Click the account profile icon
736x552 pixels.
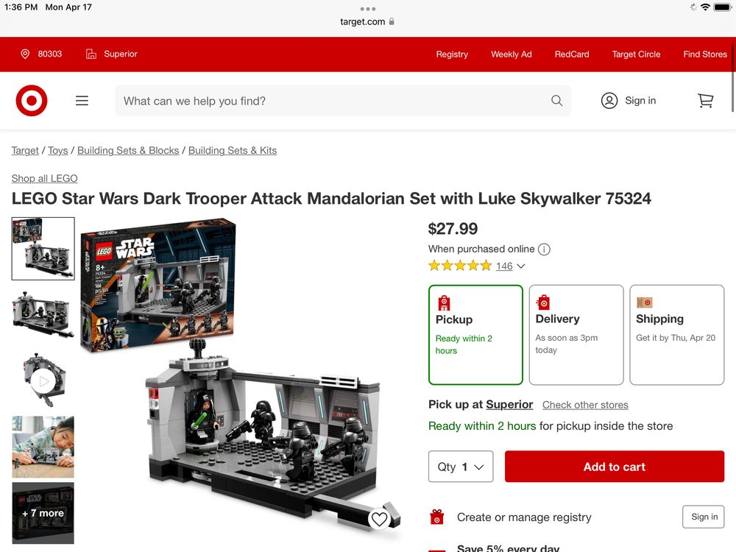[x=609, y=100]
